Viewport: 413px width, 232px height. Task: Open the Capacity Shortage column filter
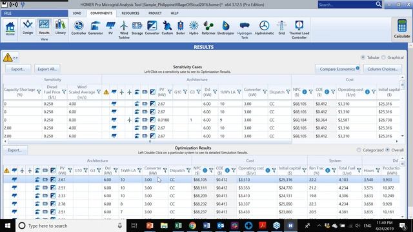click(39, 92)
